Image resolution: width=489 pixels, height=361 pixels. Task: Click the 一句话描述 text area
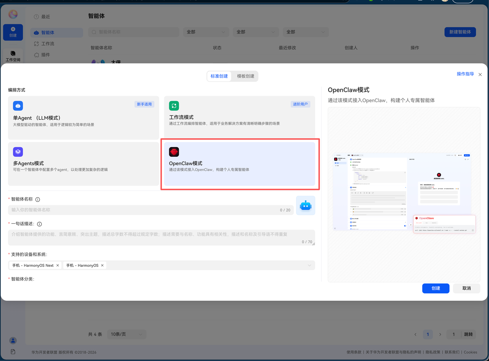tap(162, 237)
